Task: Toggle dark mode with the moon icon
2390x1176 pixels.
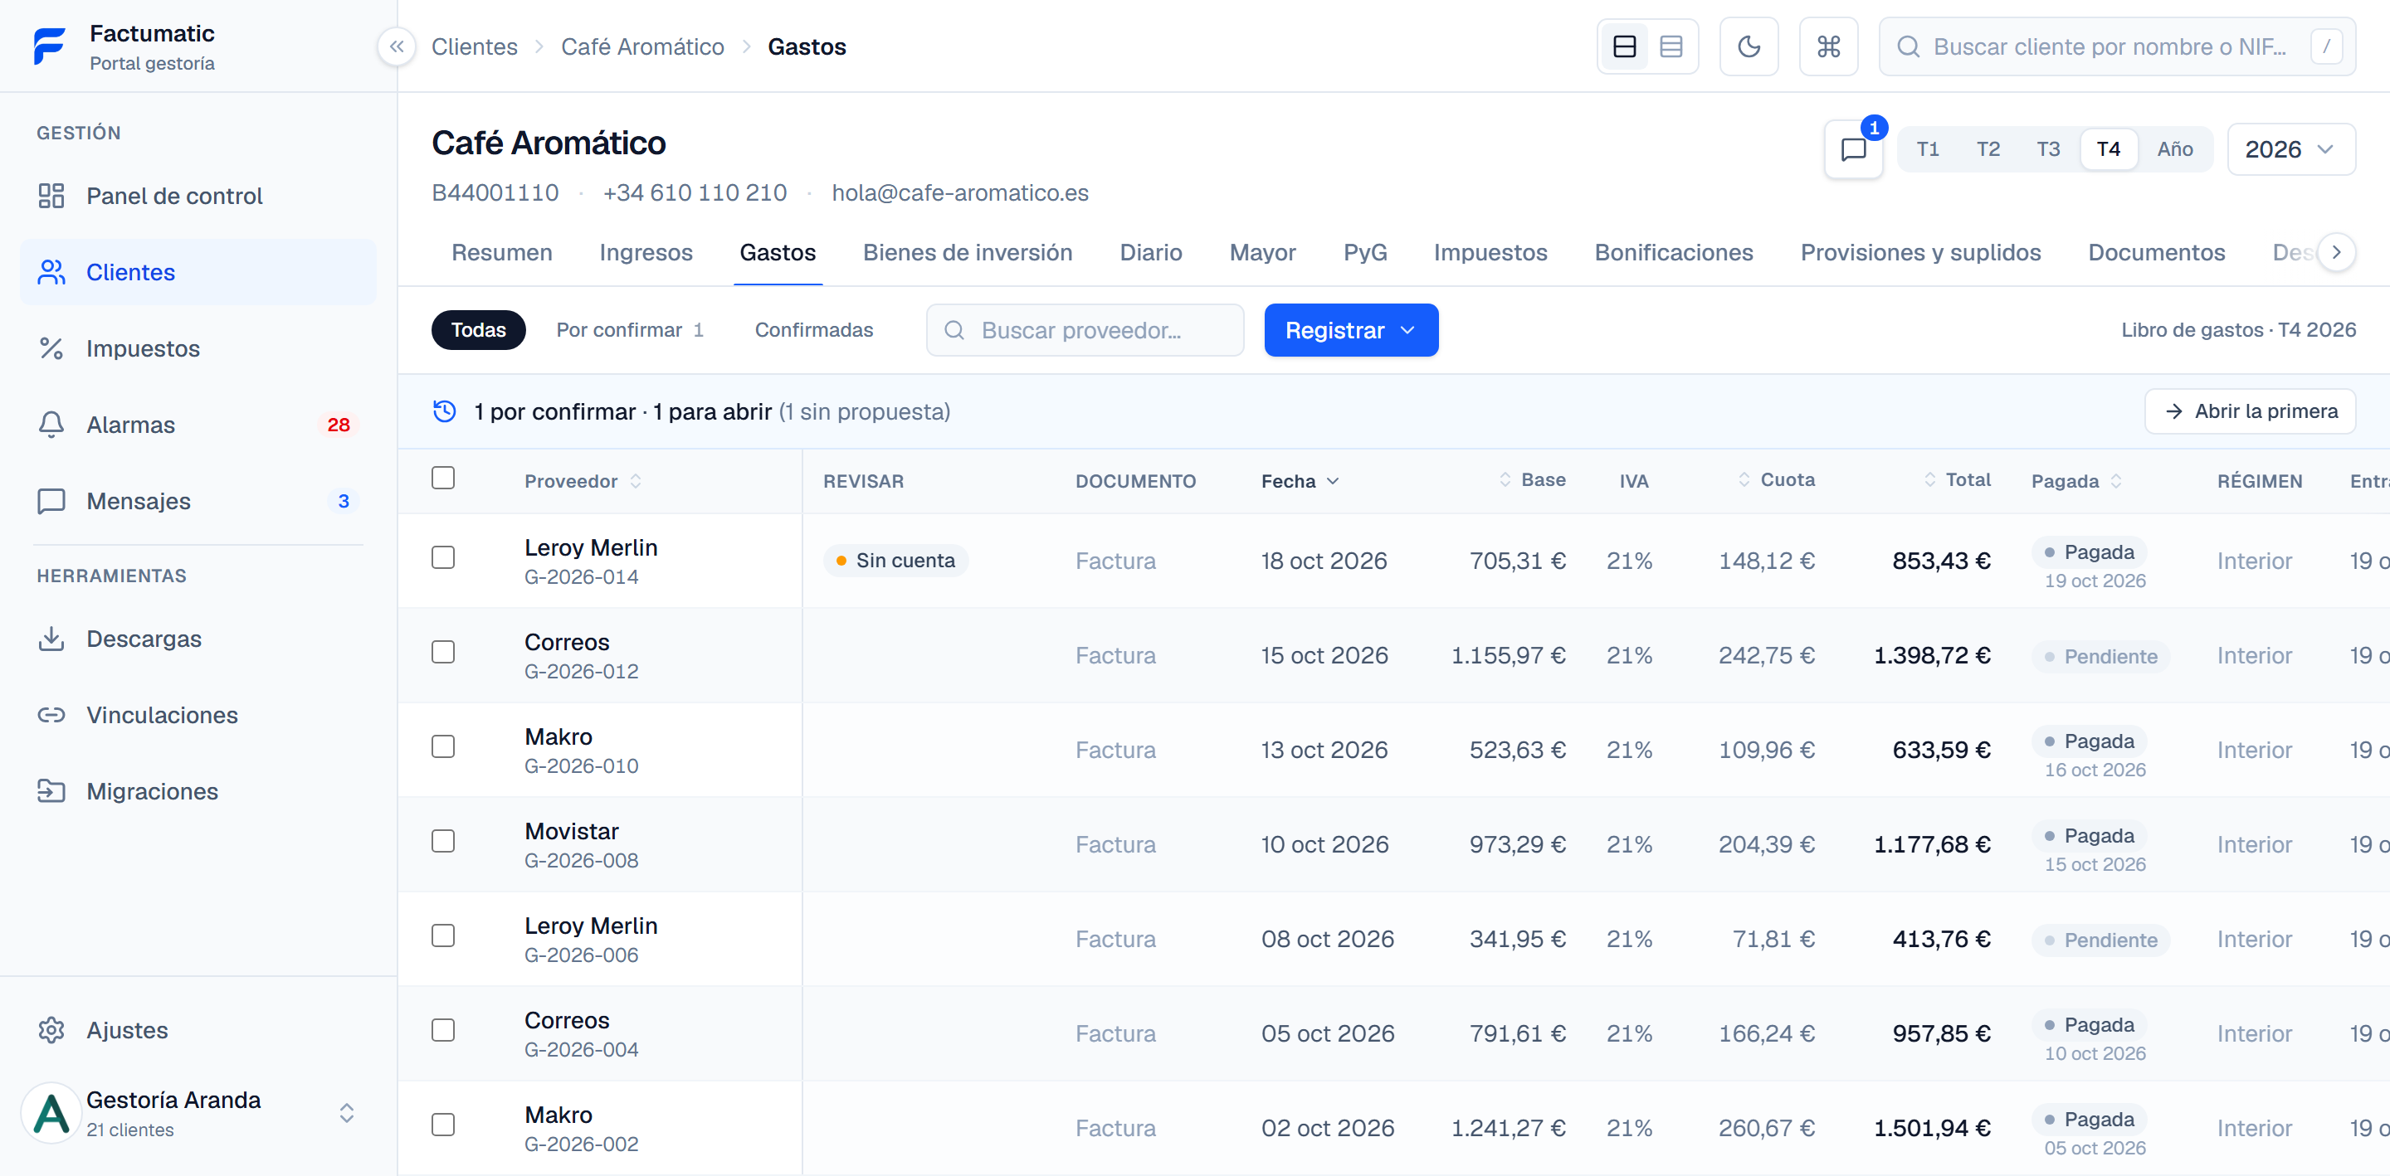Action: tap(1748, 46)
